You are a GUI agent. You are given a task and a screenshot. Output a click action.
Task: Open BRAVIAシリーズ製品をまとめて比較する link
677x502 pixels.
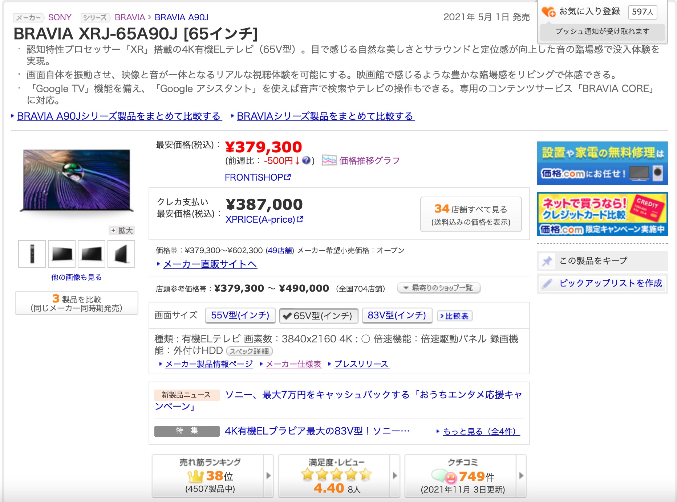tap(325, 116)
